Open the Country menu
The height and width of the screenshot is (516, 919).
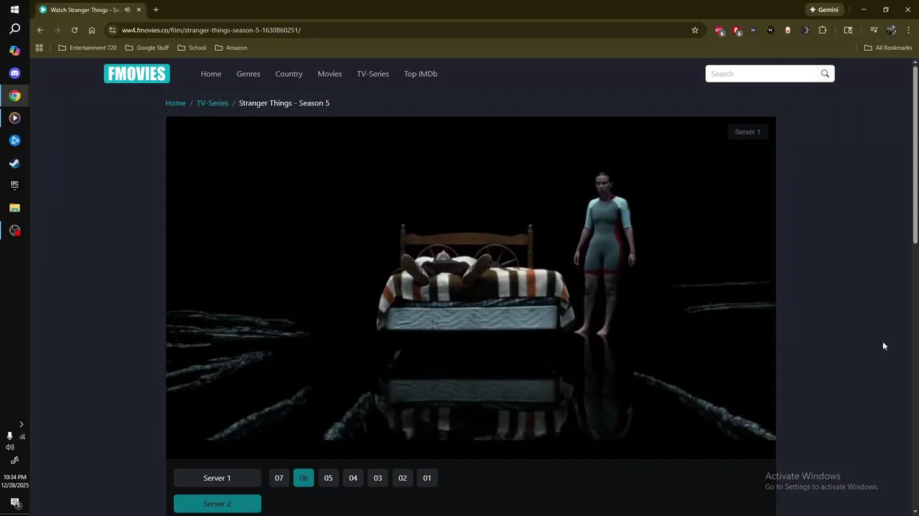[x=289, y=74]
